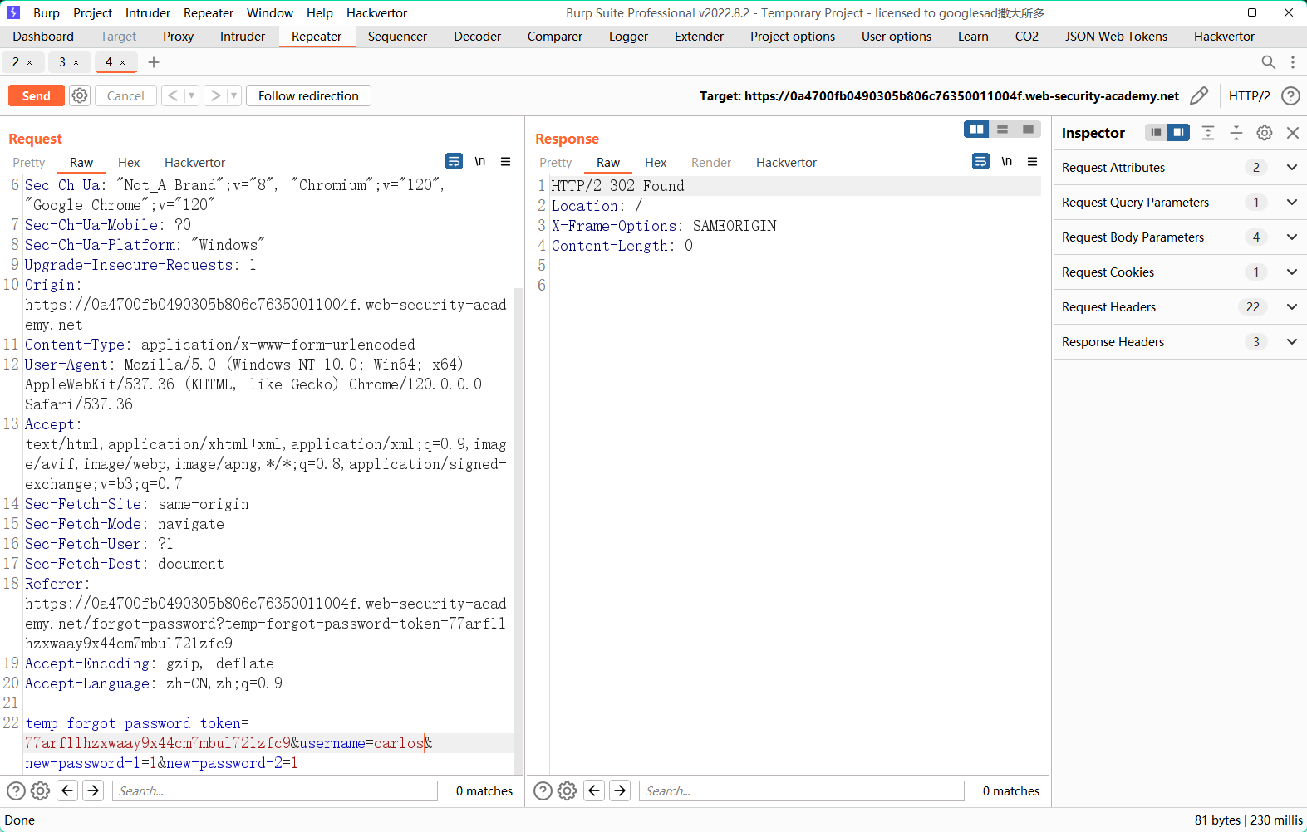The image size is (1307, 832).
Task: Expand Response Headers section
Action: (1180, 342)
